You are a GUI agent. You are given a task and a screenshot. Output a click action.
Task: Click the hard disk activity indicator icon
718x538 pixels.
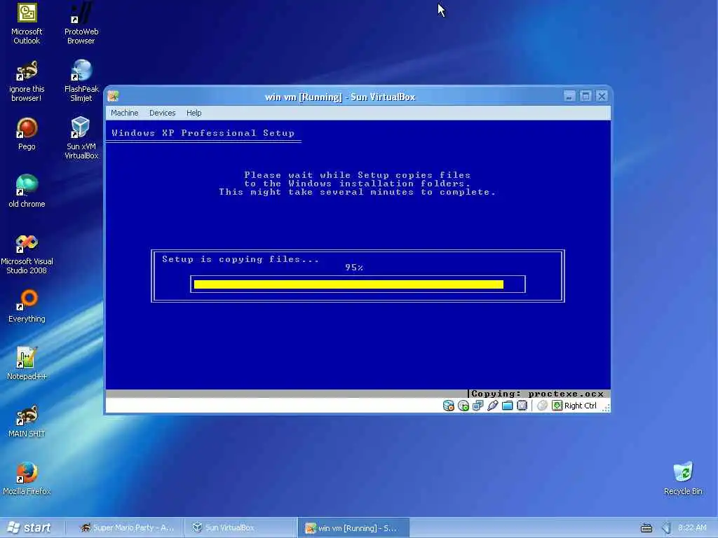click(448, 406)
